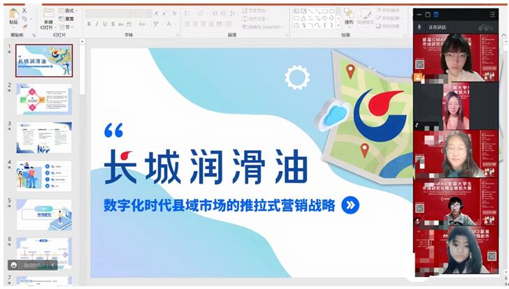The image size is (509, 289).
Task: Select slide 1 thumbnail titled 长城润滑油
Action: [x=44, y=61]
